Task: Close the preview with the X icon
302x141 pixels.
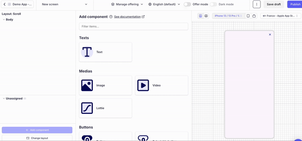Action: point(270,35)
